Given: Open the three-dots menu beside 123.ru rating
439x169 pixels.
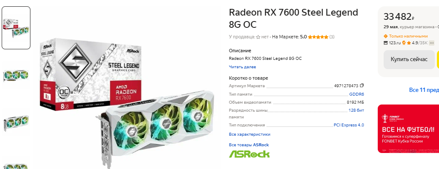Looking at the screenshot, I should [x=431, y=43].
